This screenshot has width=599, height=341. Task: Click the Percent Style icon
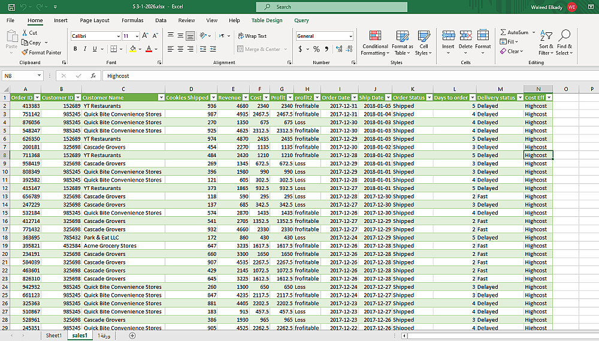316,49
